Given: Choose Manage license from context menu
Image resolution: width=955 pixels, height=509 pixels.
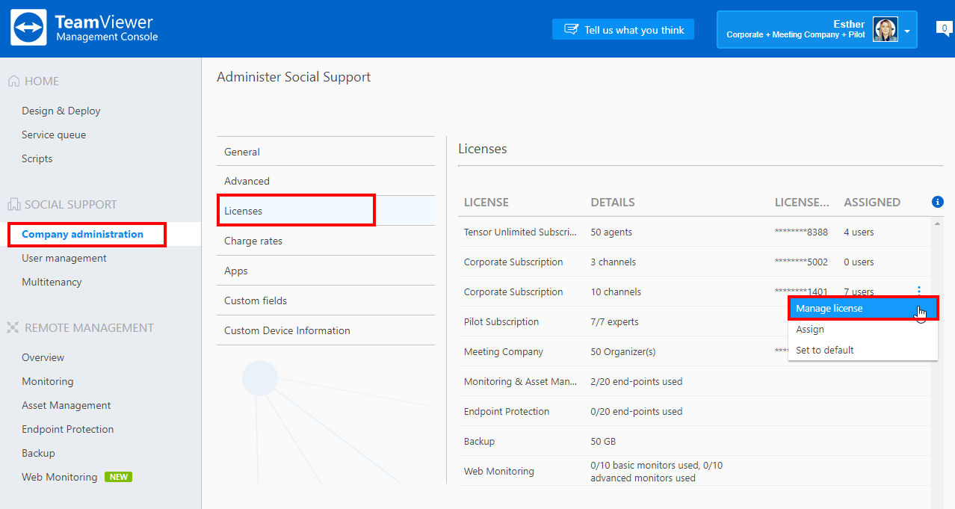Looking at the screenshot, I should coord(863,308).
